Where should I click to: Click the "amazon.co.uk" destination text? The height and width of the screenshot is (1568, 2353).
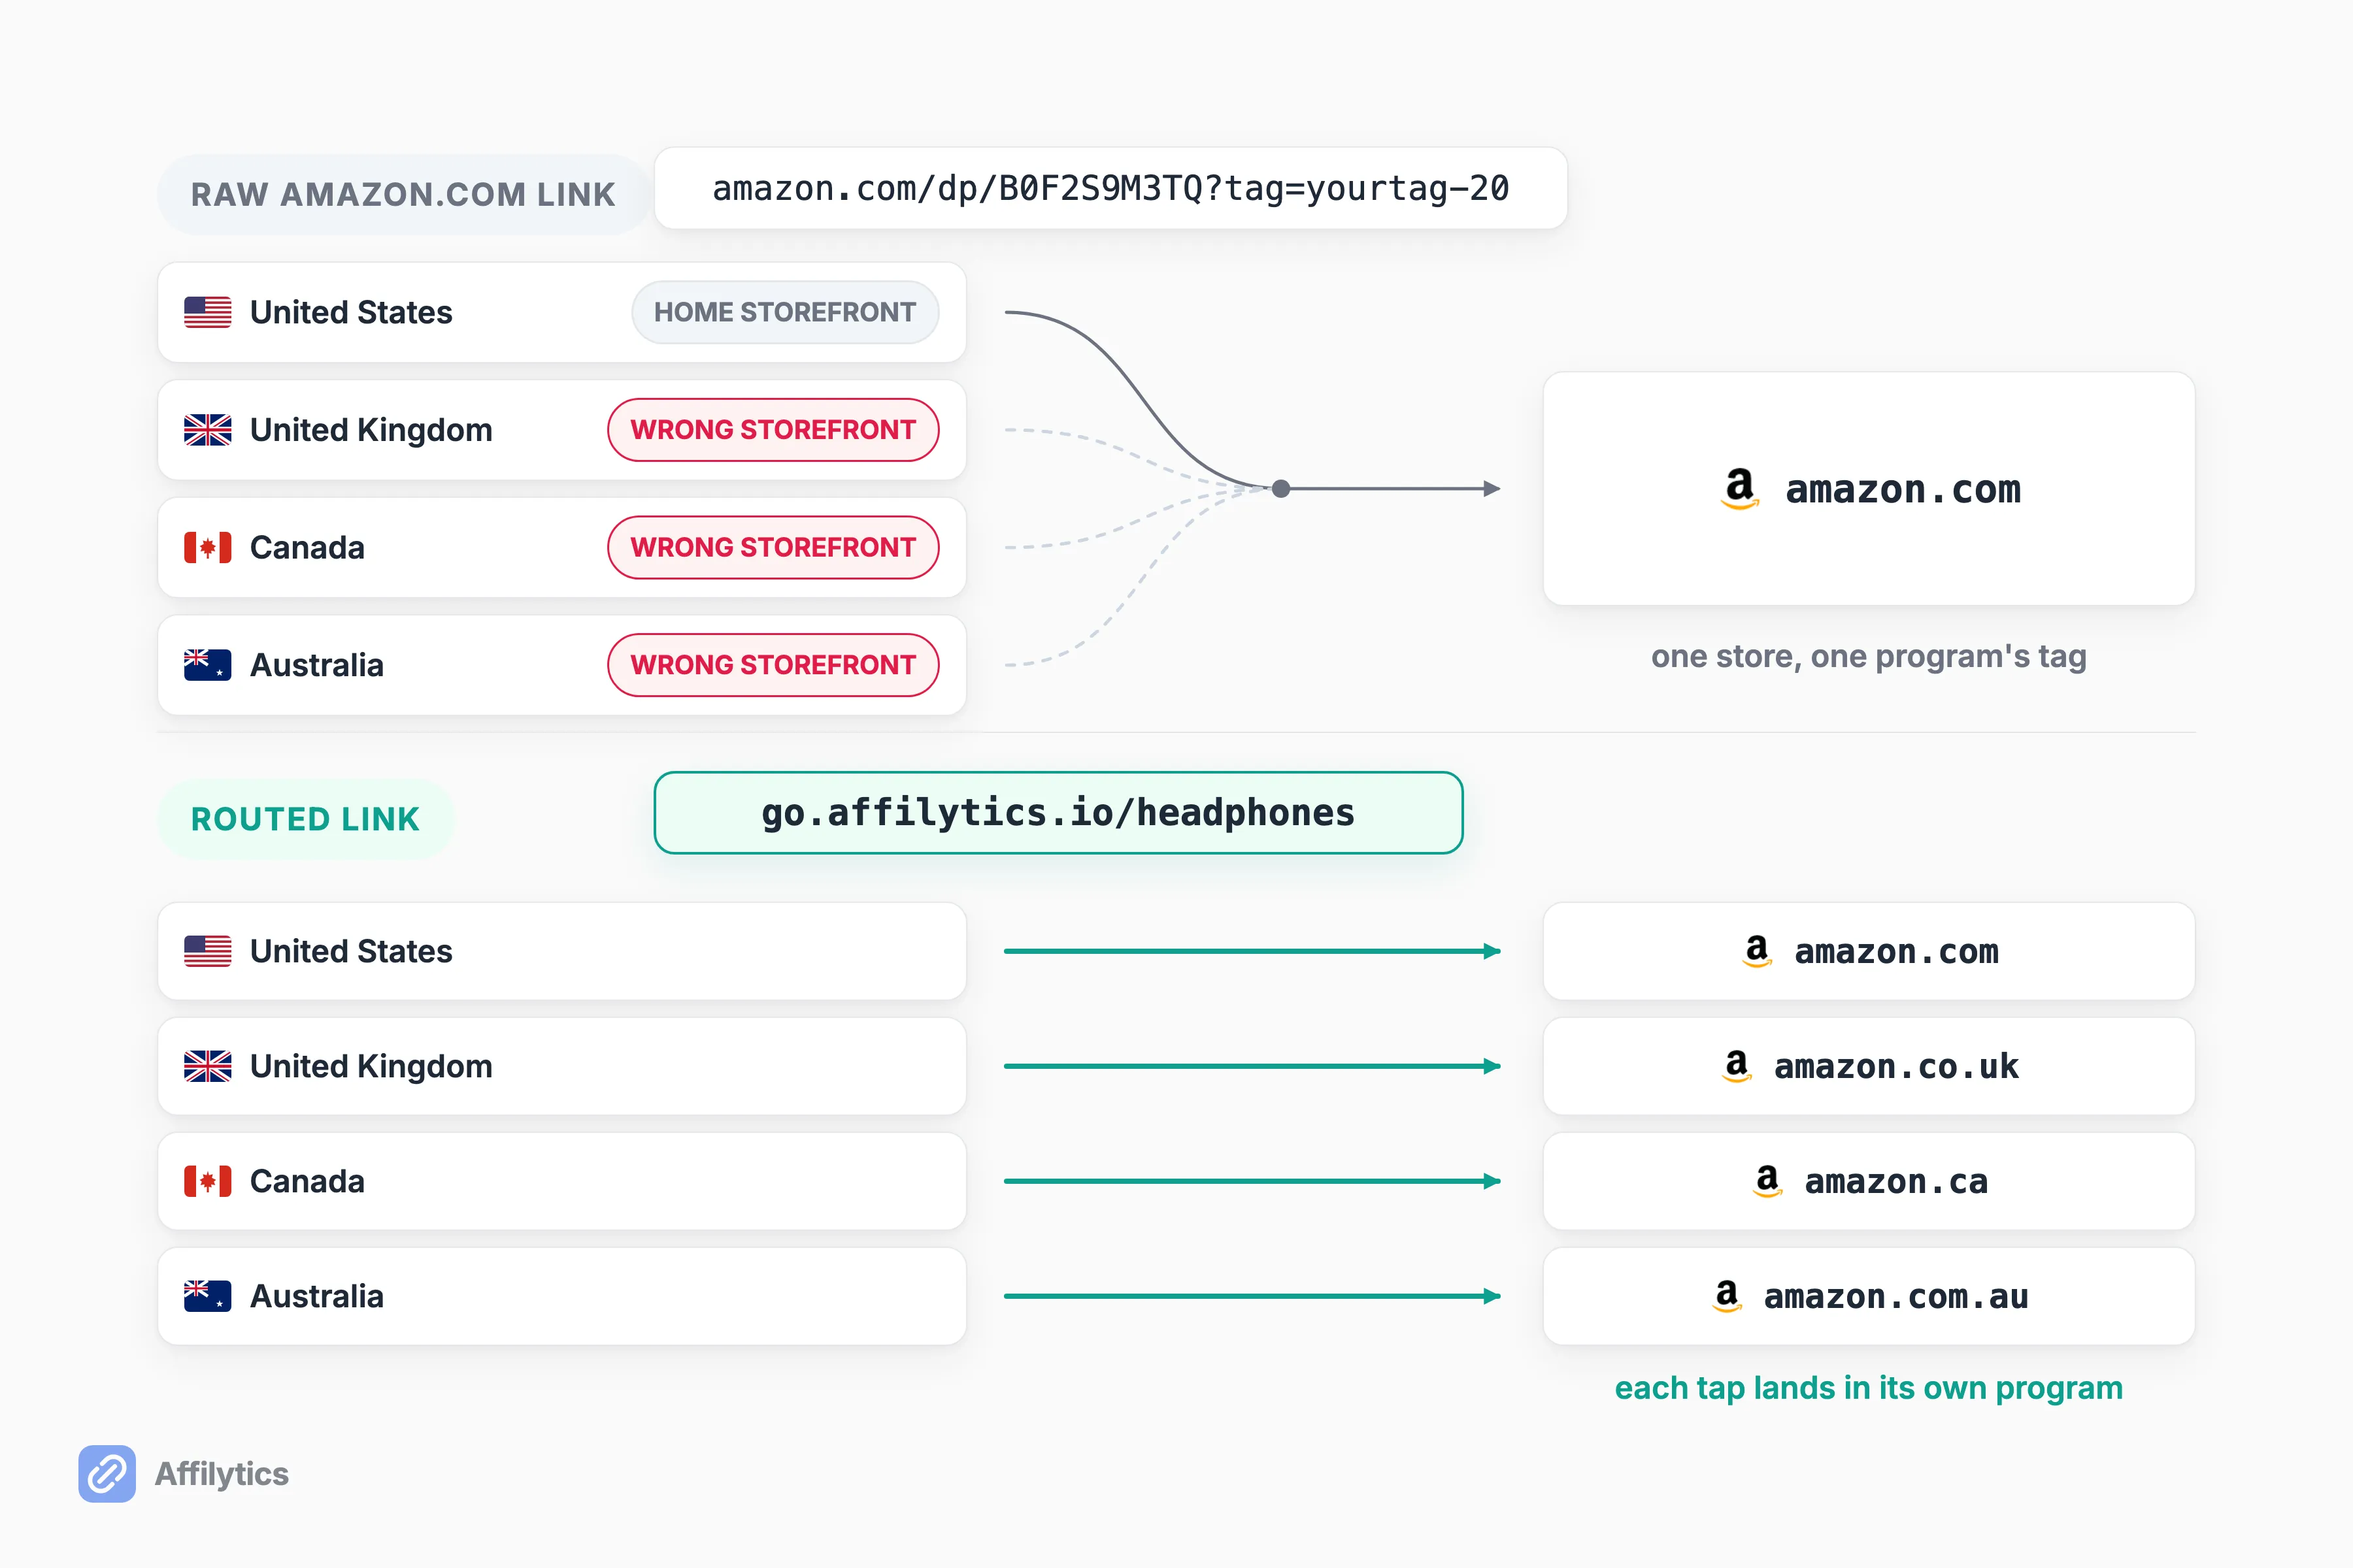tap(1897, 1067)
